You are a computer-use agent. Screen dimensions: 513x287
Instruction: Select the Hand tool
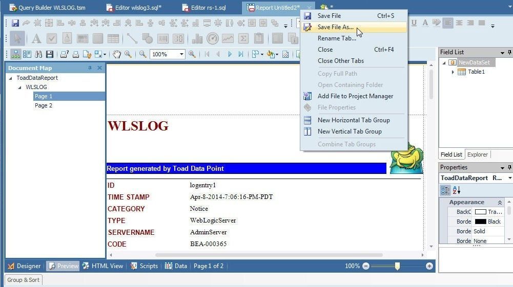pos(117,54)
